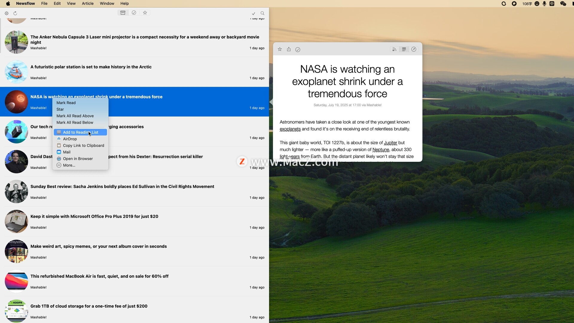Click NASA exoplanet thumbnail
The width and height of the screenshot is (574, 323).
tap(16, 102)
